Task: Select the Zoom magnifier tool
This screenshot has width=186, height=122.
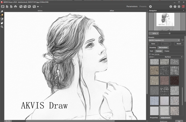Action: (2, 27)
